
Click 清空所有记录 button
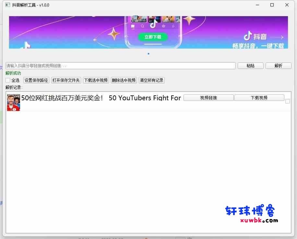point(151,80)
